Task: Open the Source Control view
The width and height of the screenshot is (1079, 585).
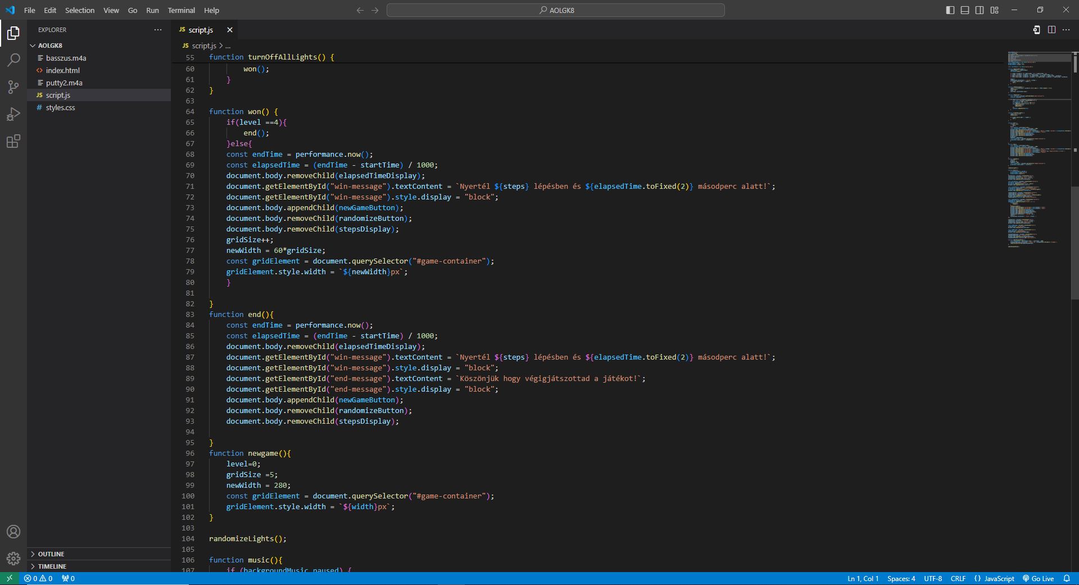Action: tap(13, 87)
